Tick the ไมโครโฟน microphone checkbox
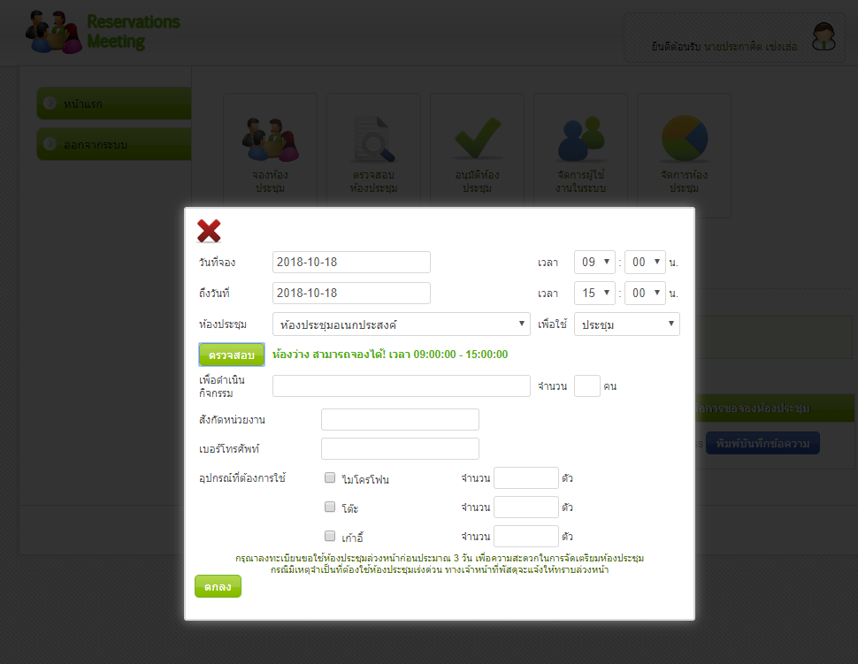This screenshot has height=664, width=858. 330,477
